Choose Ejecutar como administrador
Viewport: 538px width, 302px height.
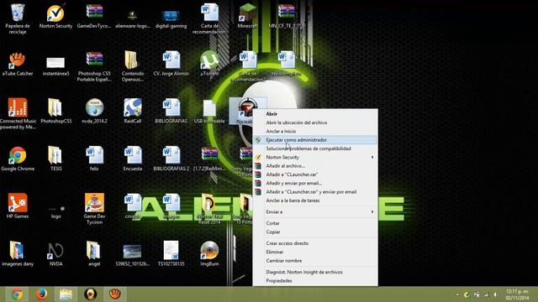pyautogui.click(x=315, y=140)
